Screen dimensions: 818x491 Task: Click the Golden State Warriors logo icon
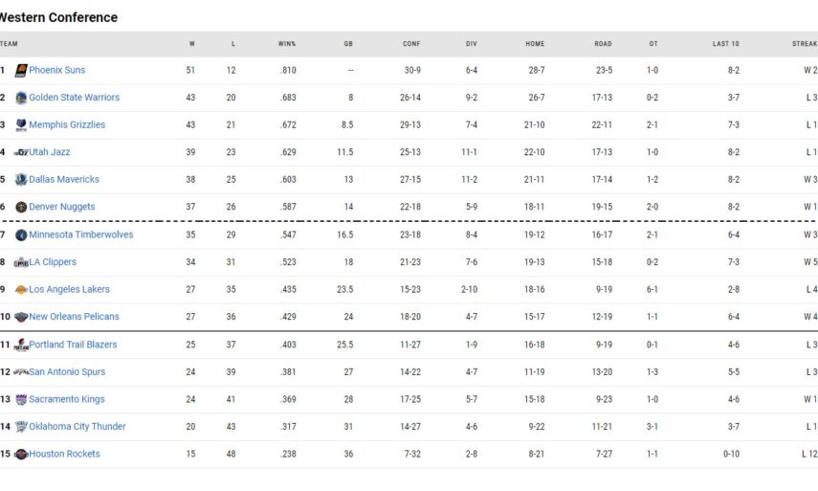point(21,98)
